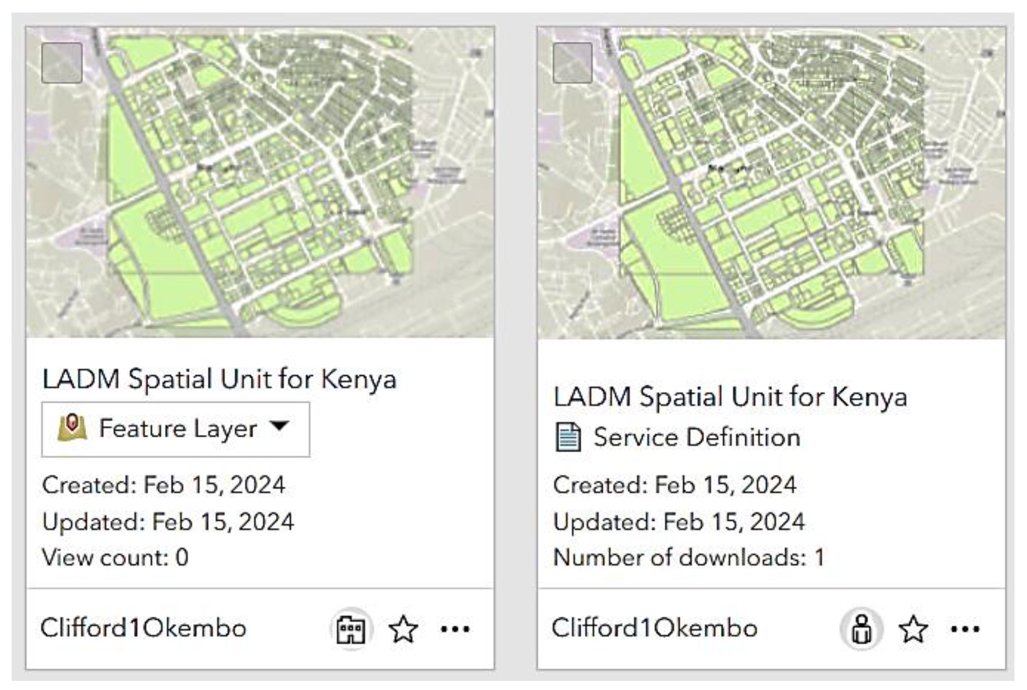The image size is (1027, 690).
Task: Select the Service Definition card checkbox
Action: tap(573, 63)
